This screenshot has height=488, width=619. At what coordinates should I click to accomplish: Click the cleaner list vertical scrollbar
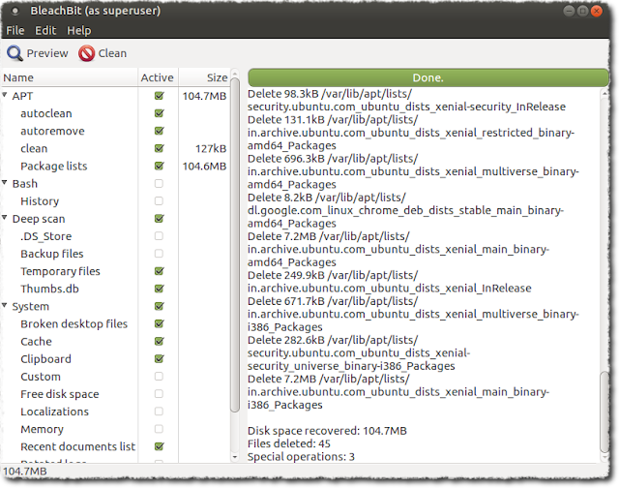(x=235, y=245)
